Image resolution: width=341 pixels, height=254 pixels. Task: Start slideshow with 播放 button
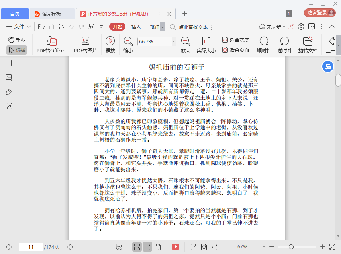click(110, 45)
